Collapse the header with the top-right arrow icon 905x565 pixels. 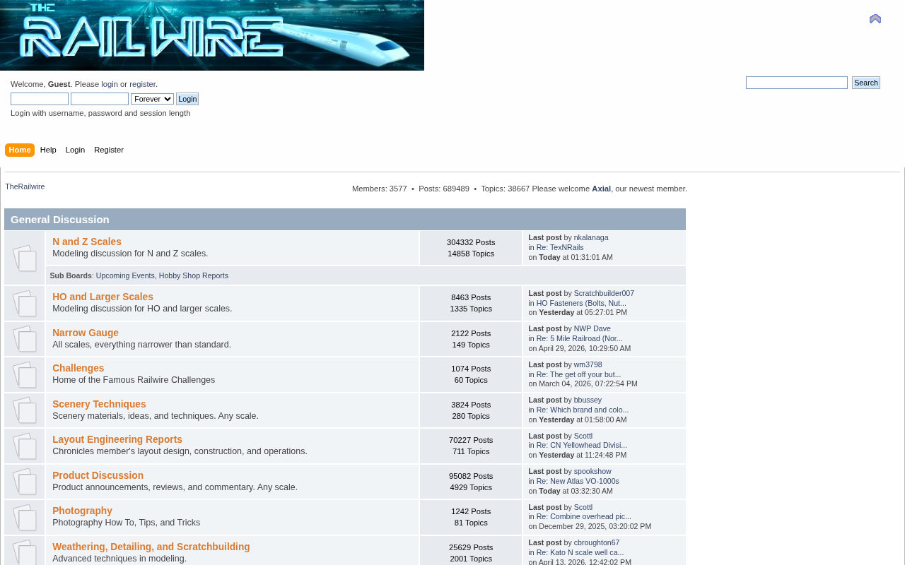pyautogui.click(x=875, y=19)
